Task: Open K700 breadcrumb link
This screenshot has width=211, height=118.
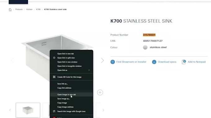Action: (38, 9)
